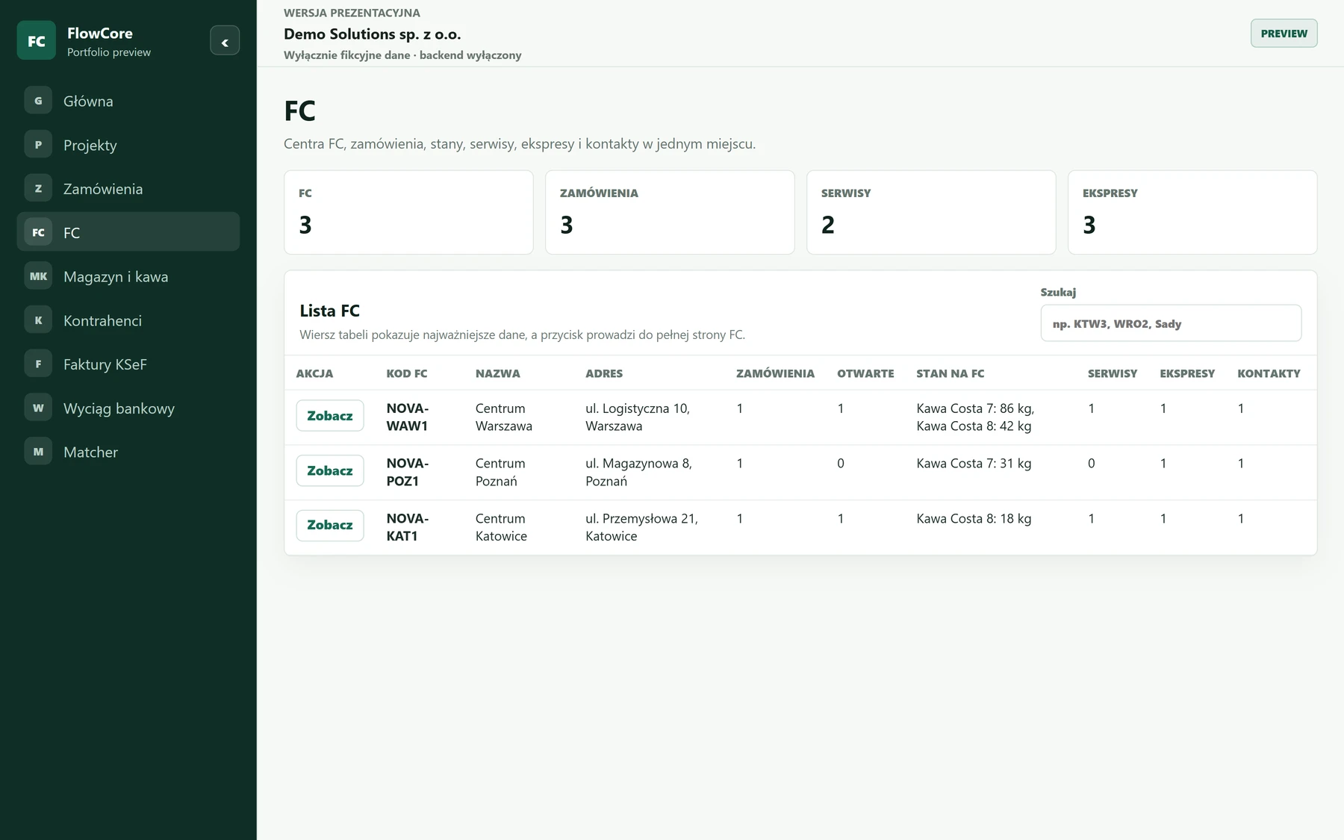Screen dimensions: 1344x840
Task: Click the OTWARTE column header
Action: click(865, 373)
